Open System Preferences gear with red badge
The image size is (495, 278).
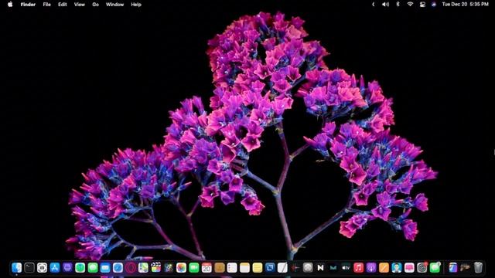click(422, 268)
